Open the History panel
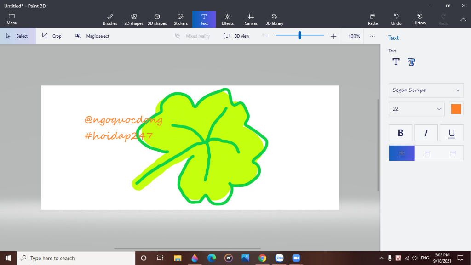 pos(419,19)
